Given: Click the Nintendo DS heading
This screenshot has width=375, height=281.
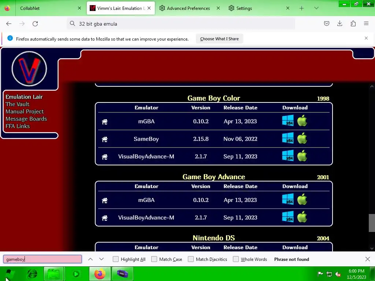Looking at the screenshot, I should click(214, 238).
